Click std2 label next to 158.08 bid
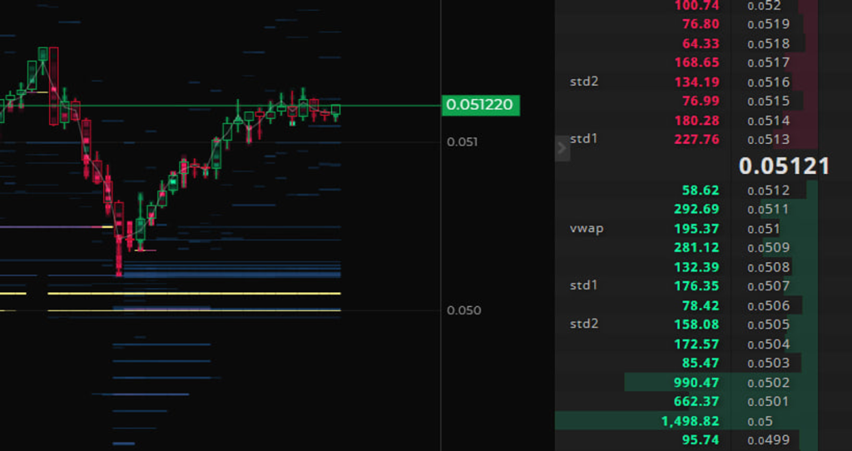 [584, 324]
